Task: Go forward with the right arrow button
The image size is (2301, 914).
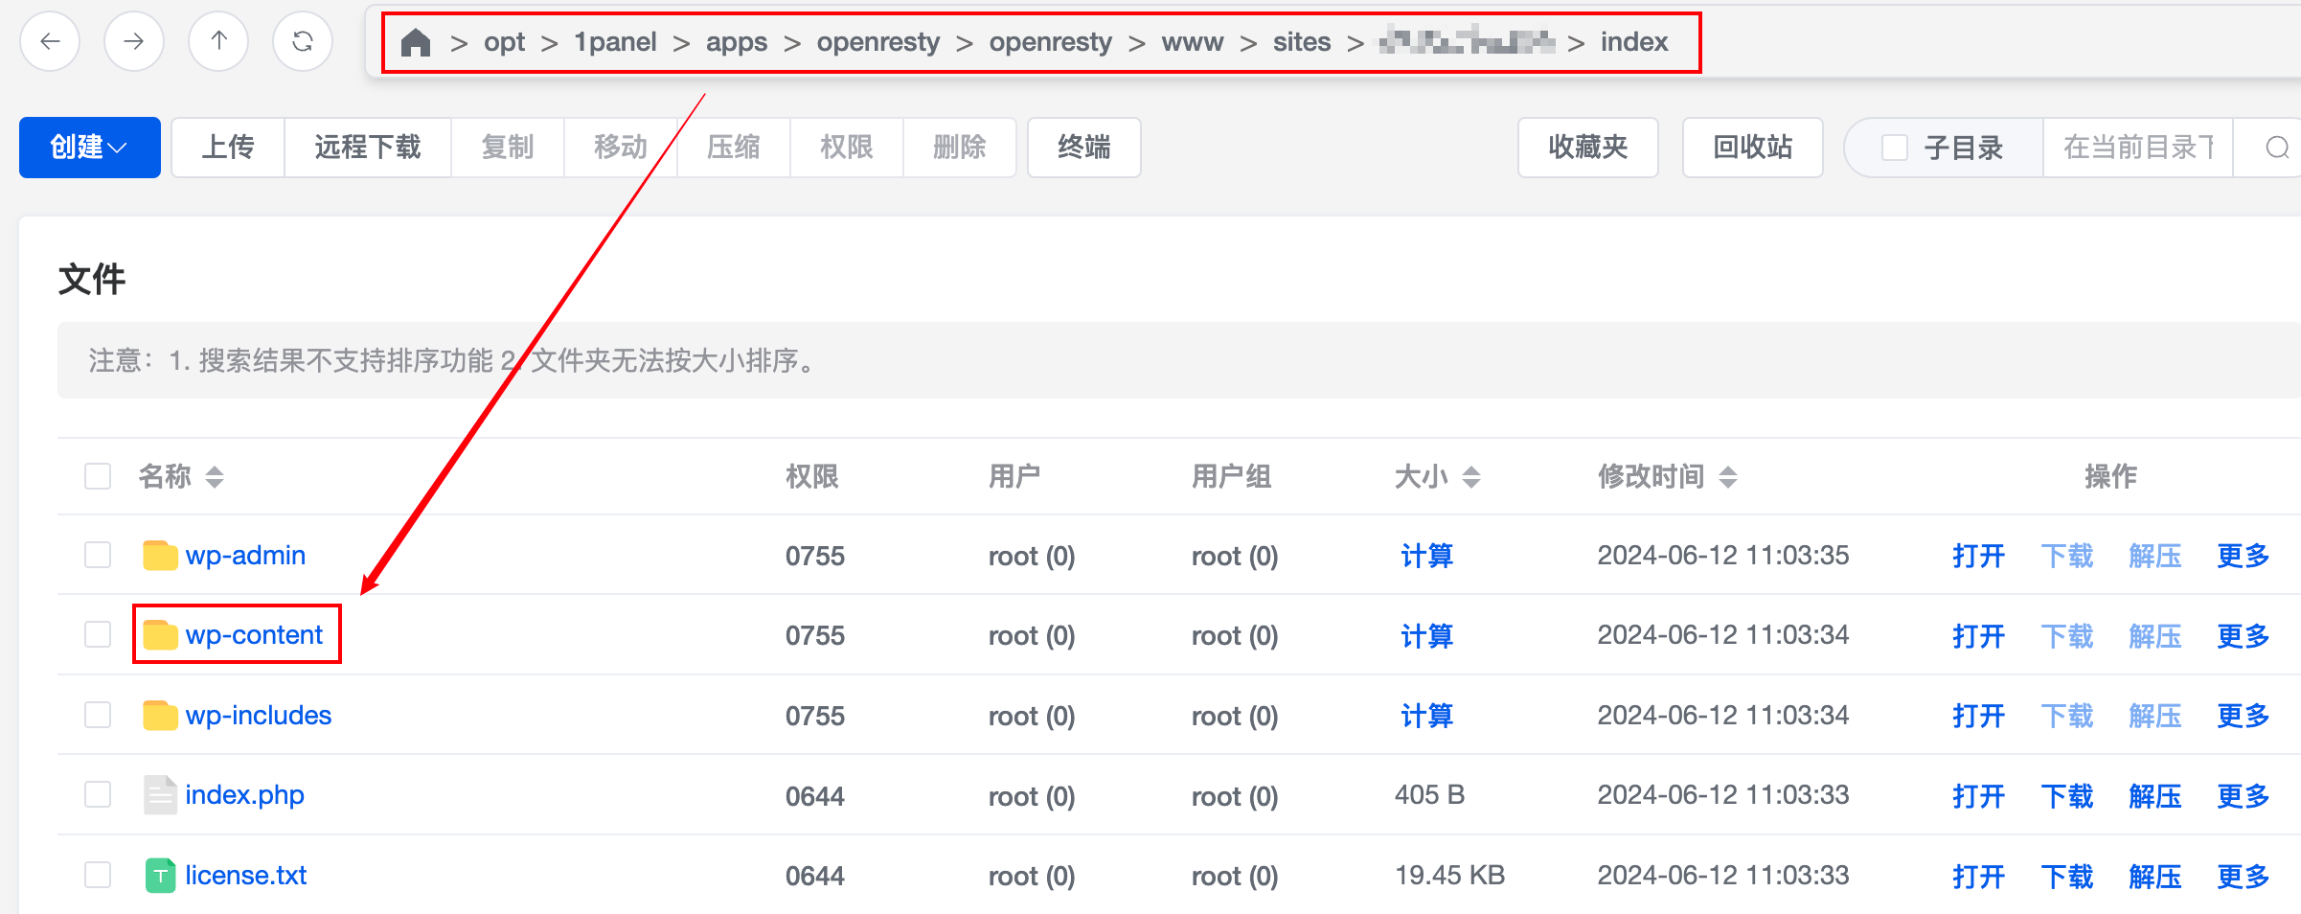Action: (134, 41)
